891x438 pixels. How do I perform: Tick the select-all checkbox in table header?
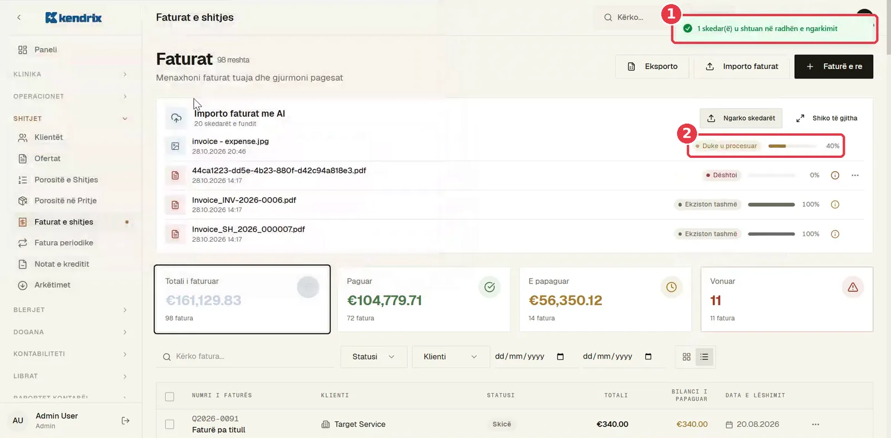(x=170, y=396)
